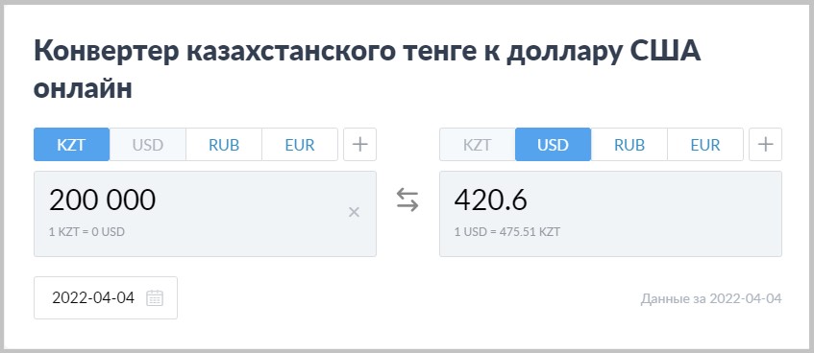Choose USD in the left currency row

coord(148,144)
